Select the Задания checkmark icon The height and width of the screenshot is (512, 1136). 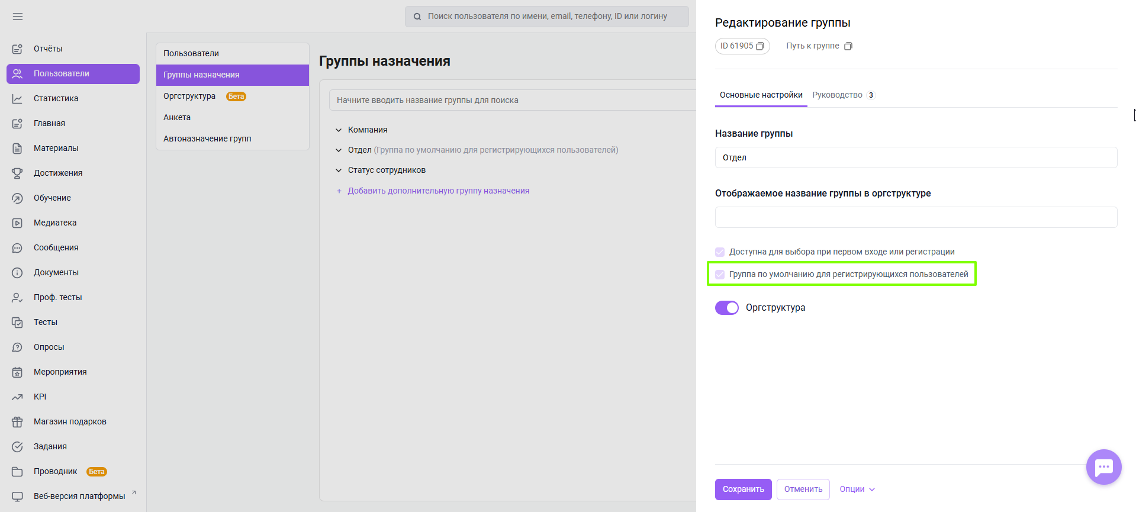(x=17, y=446)
